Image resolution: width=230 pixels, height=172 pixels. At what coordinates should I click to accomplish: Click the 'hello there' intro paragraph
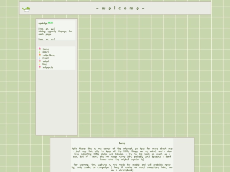click(122, 154)
